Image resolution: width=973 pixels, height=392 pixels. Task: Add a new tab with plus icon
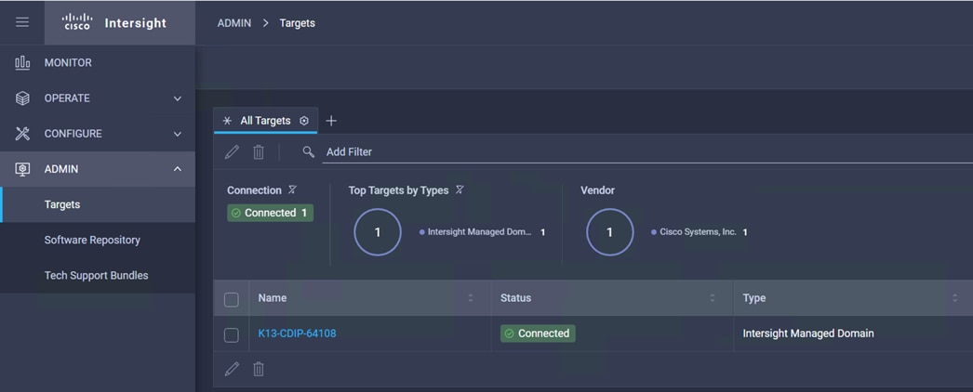331,121
